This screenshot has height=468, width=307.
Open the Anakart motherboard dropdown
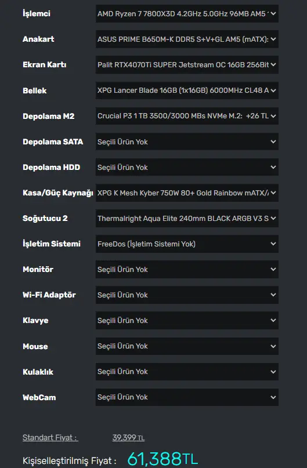[x=187, y=39]
